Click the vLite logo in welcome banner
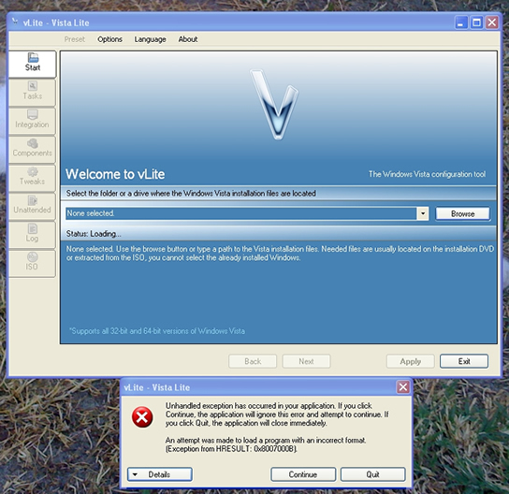 tap(275, 104)
